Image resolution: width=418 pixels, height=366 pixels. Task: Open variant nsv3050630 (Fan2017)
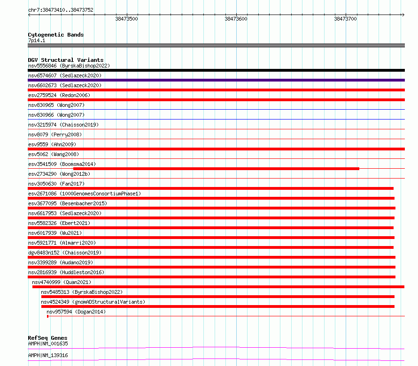tap(56, 184)
